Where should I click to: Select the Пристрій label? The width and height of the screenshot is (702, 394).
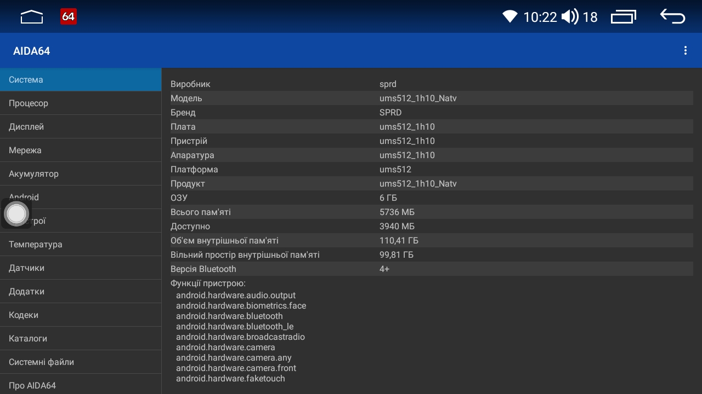189,141
